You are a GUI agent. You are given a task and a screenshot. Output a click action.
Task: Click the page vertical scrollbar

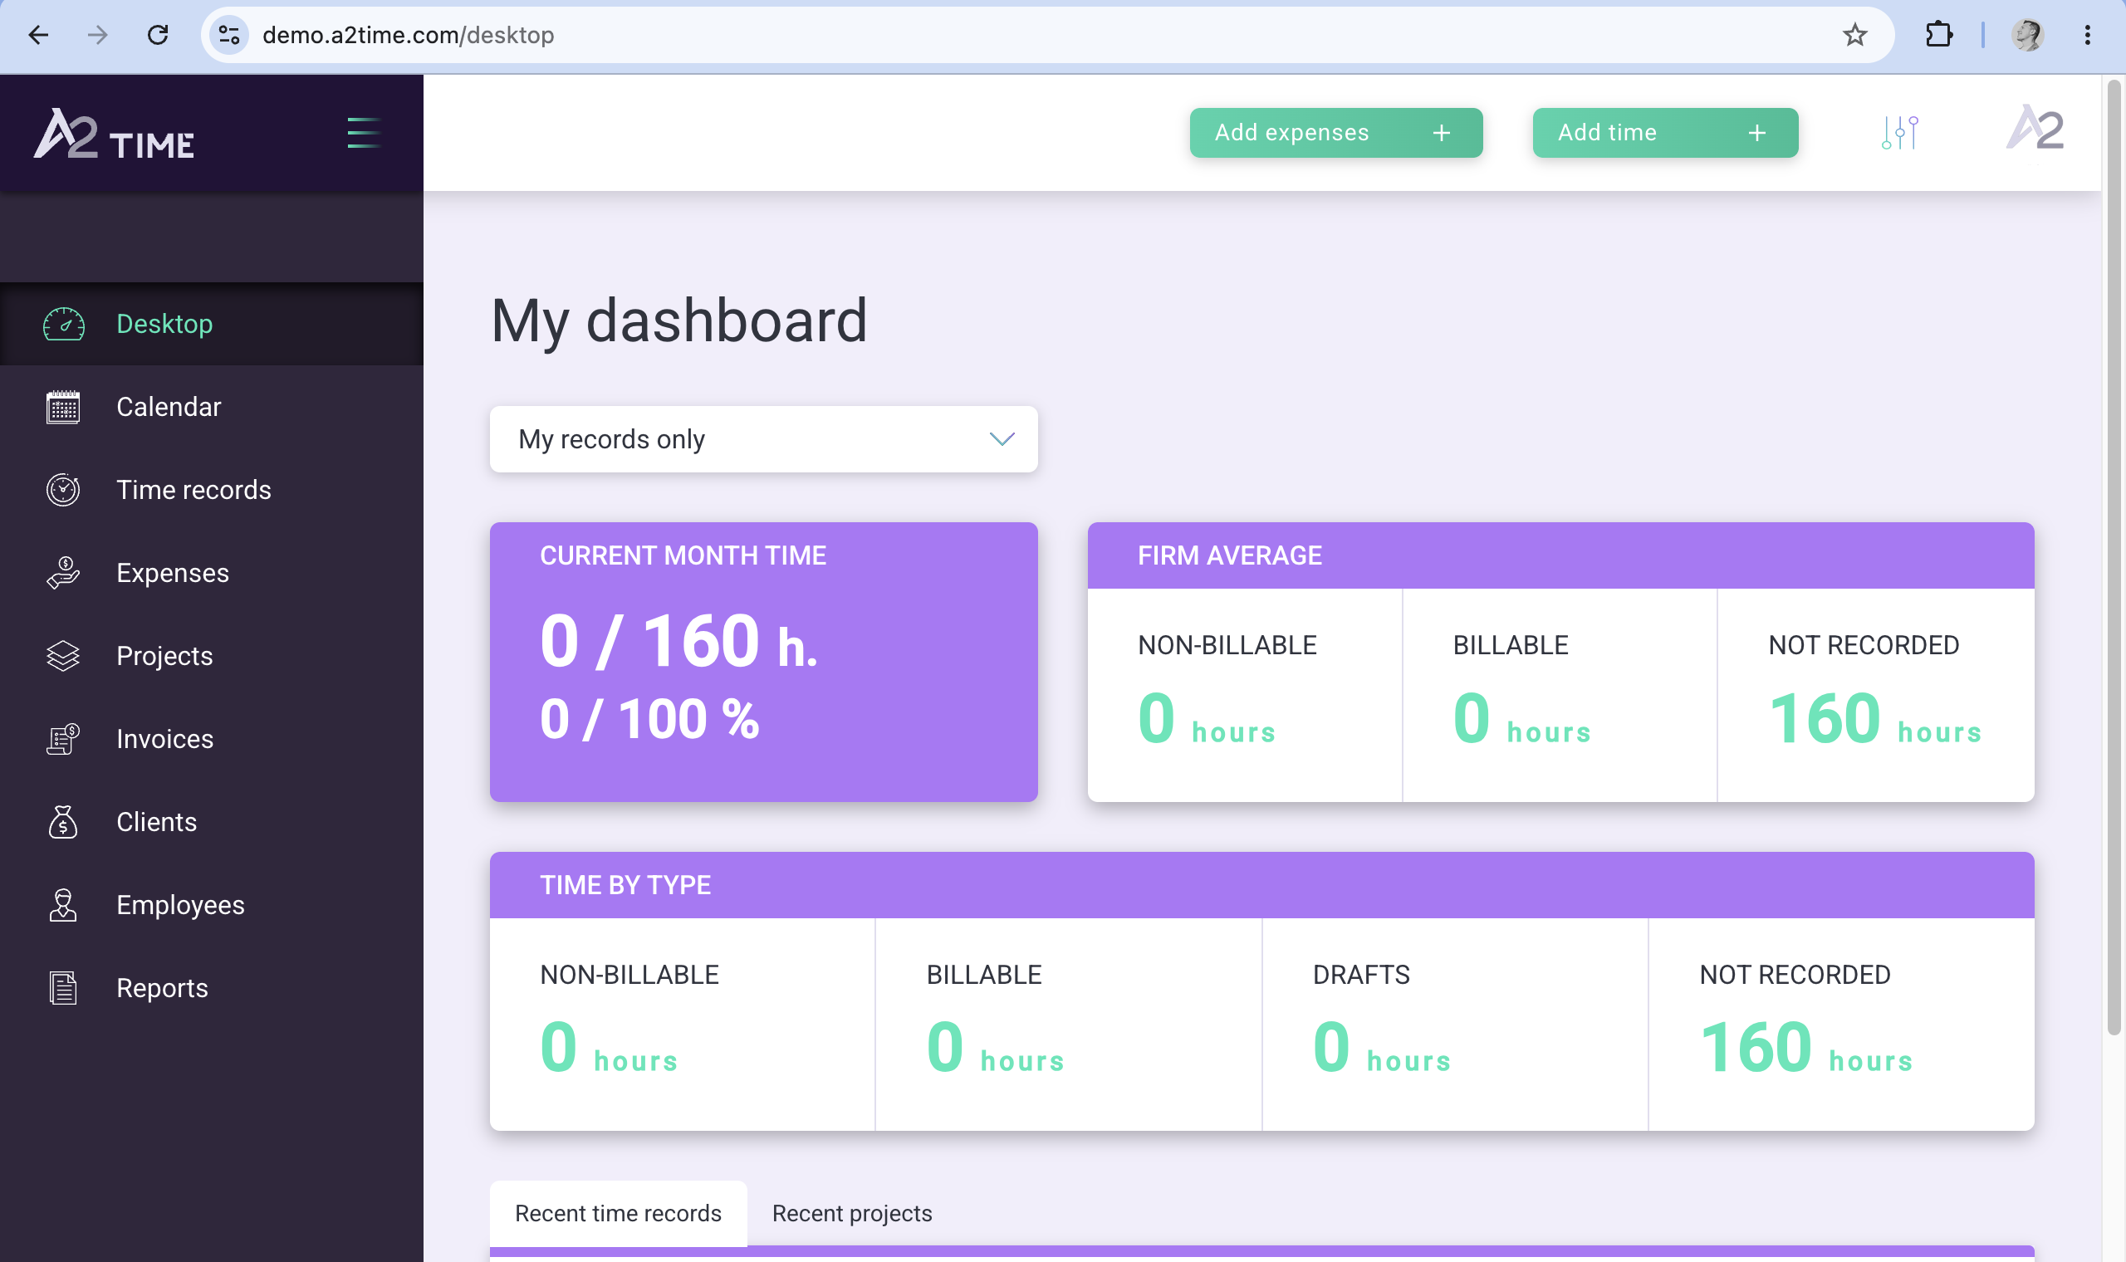pos(2114,557)
